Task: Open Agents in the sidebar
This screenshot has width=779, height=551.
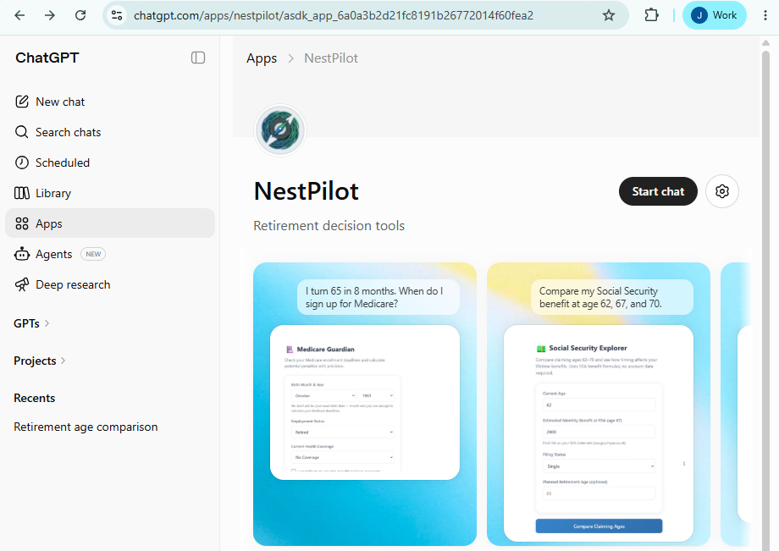Action: (110, 254)
